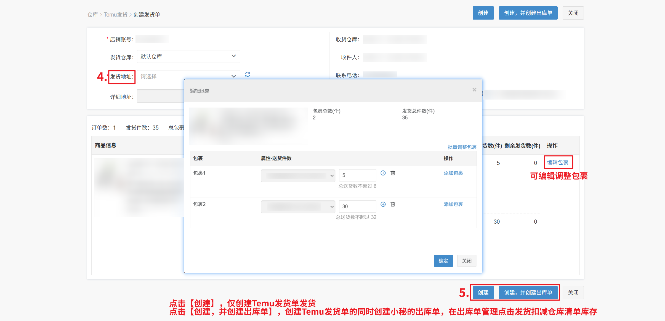Click 编辑包裹 link in operation column
665x321 pixels.
tap(557, 162)
